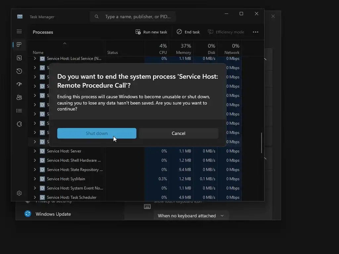Confirm by clicking the Shut down button
This screenshot has height=254, width=339.
coord(97,133)
